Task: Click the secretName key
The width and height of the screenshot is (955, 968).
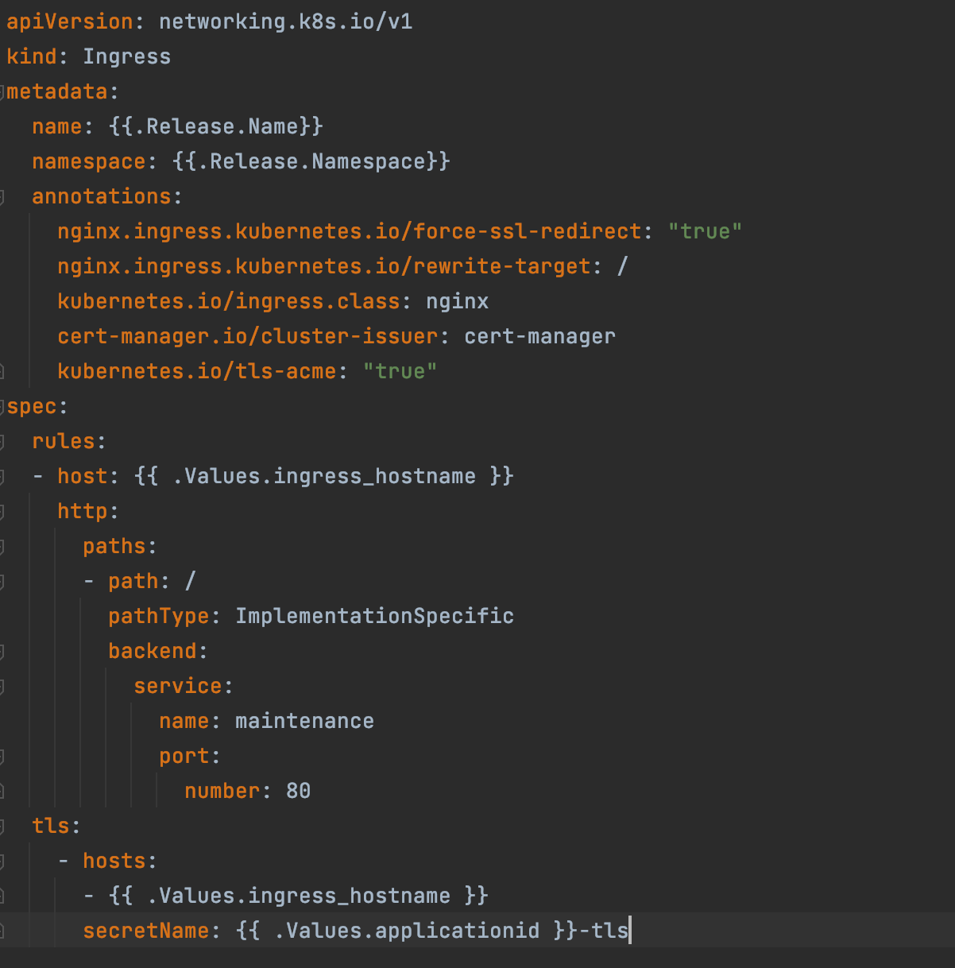Action: [x=145, y=931]
